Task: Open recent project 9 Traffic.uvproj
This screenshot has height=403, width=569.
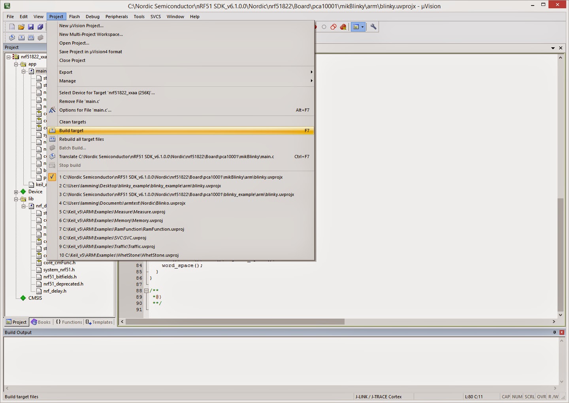Action: coord(181,246)
